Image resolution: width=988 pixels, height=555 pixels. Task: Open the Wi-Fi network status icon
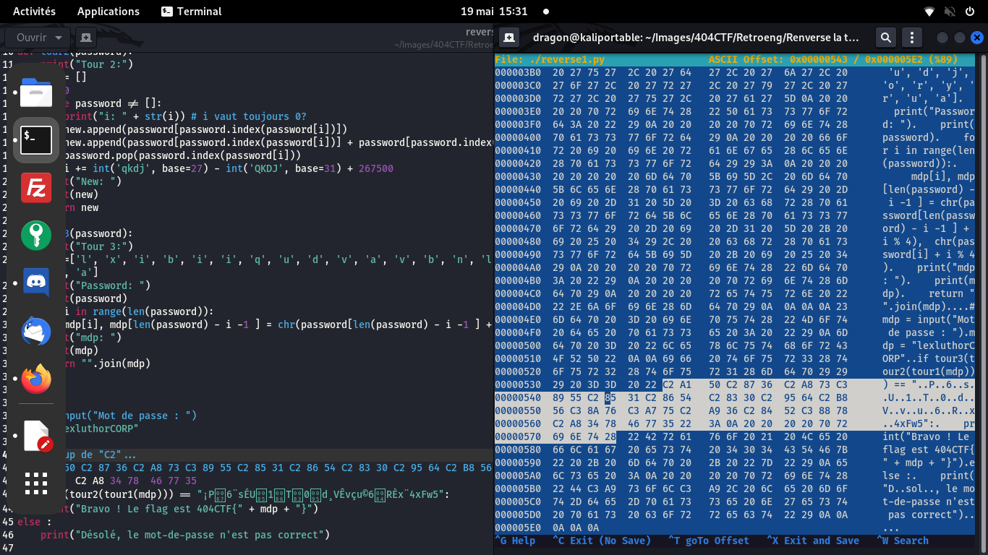[929, 12]
